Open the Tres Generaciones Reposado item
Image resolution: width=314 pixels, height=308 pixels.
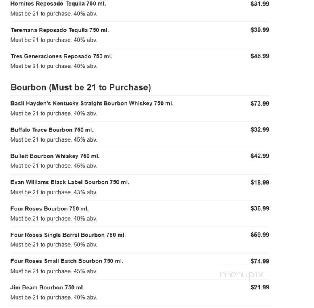point(61,56)
